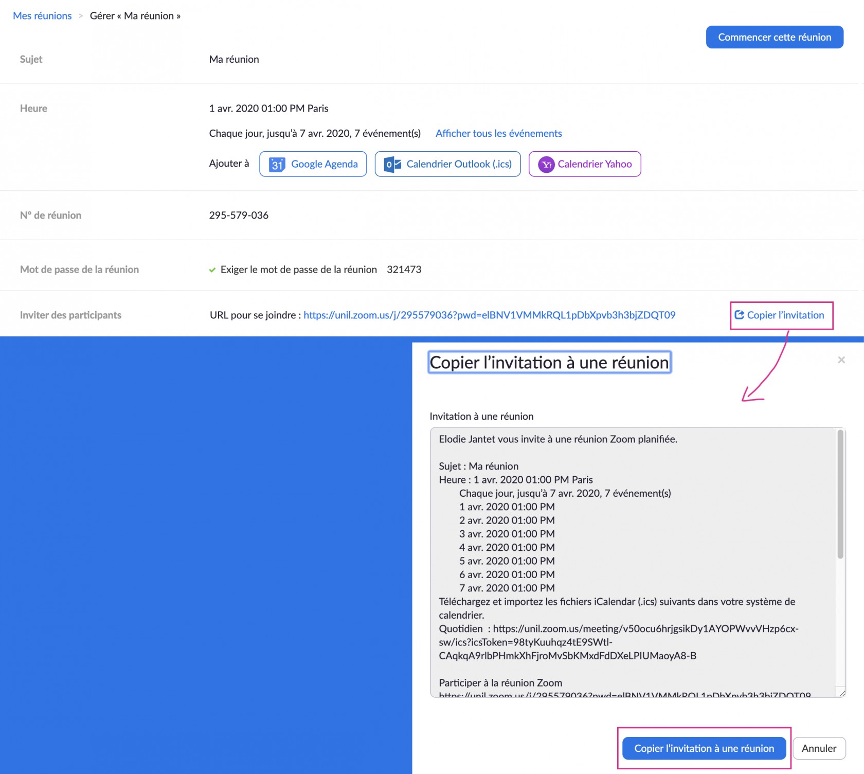Start meeting with Commencer cette réunion
The height and width of the screenshot is (774, 864).
[774, 37]
